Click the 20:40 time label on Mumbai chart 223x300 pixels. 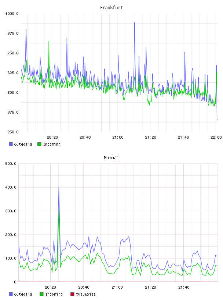click(x=84, y=287)
